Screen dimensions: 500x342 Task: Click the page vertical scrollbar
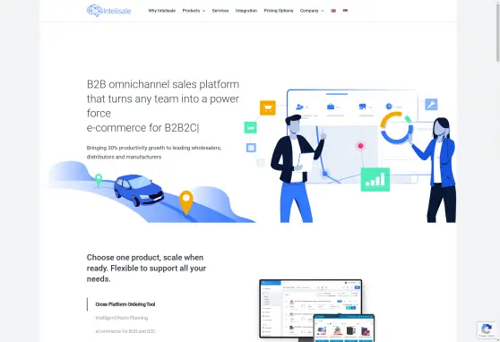tap(497, 30)
